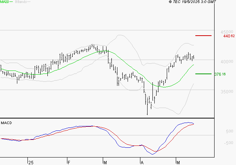Click the BBands legend label

(x=21, y=2)
